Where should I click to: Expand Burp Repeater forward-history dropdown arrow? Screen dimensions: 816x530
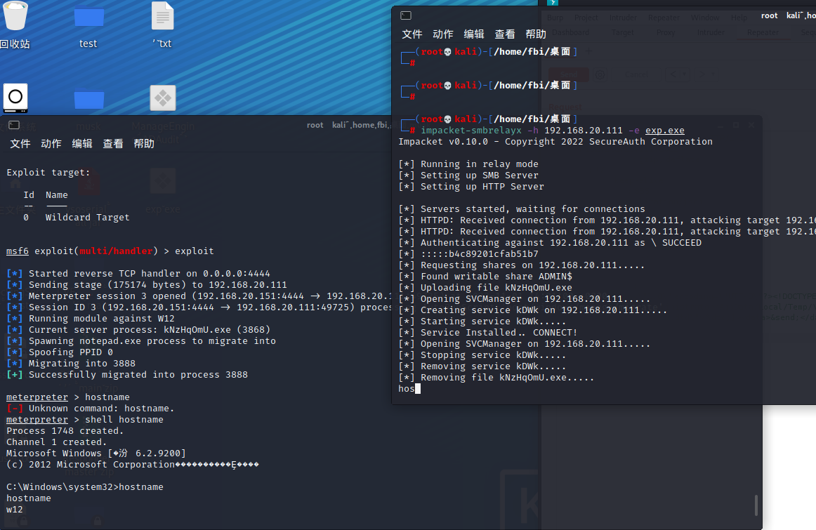pos(713,74)
